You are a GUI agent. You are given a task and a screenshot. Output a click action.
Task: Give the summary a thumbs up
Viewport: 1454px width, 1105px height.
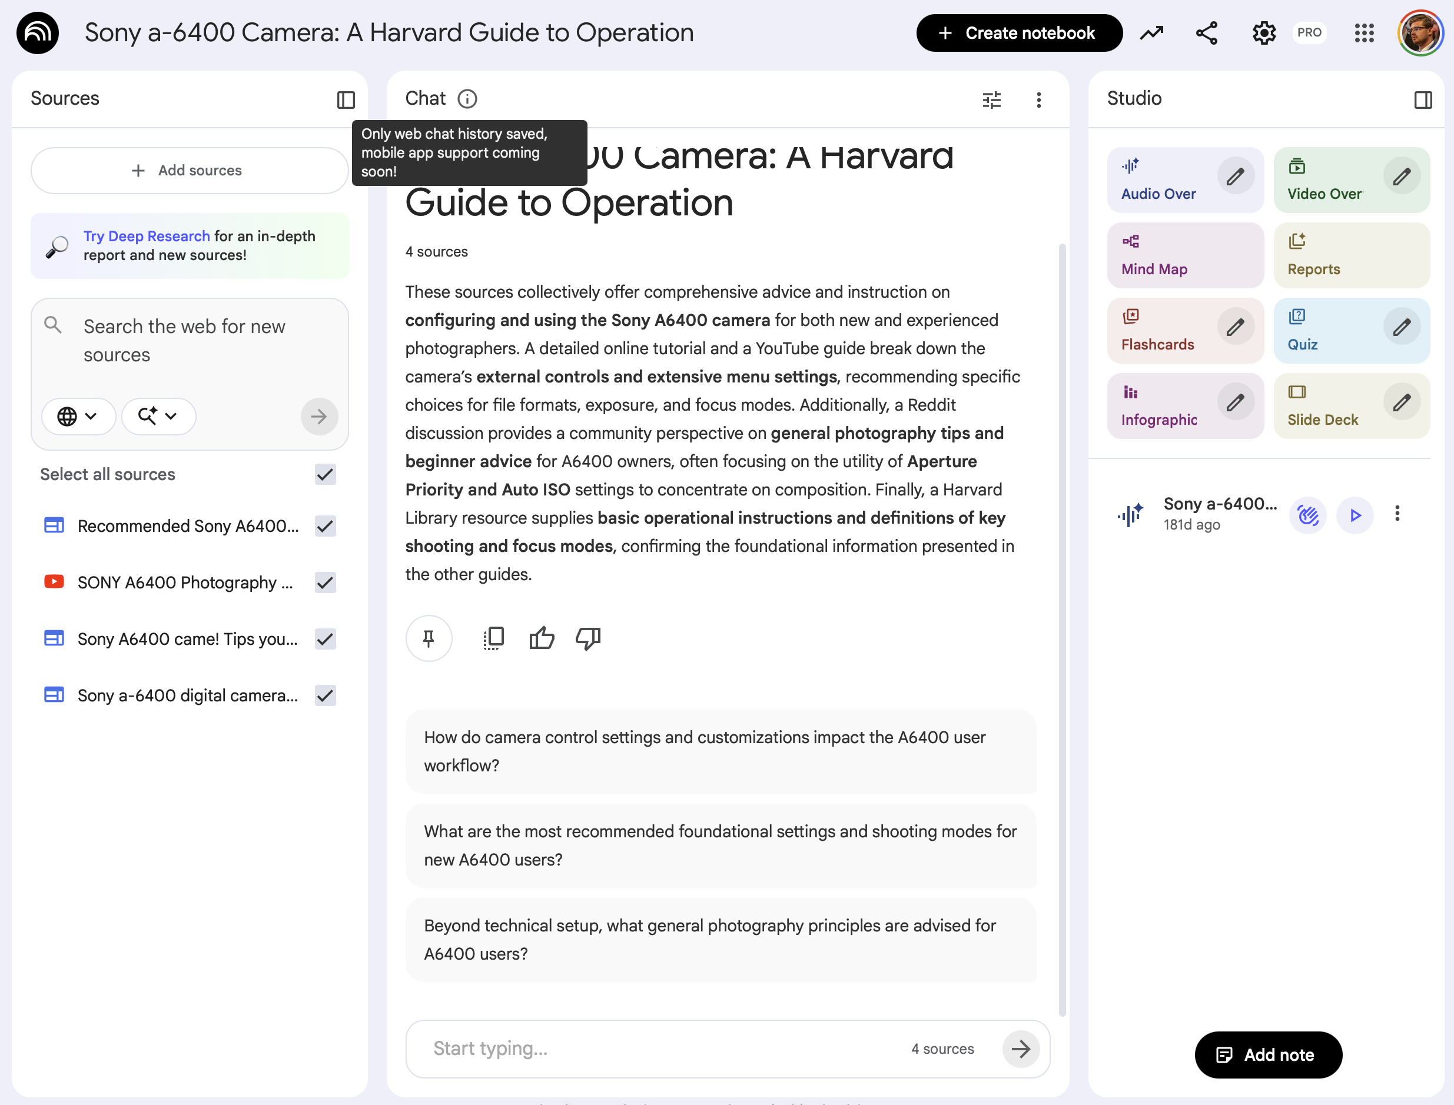542,638
